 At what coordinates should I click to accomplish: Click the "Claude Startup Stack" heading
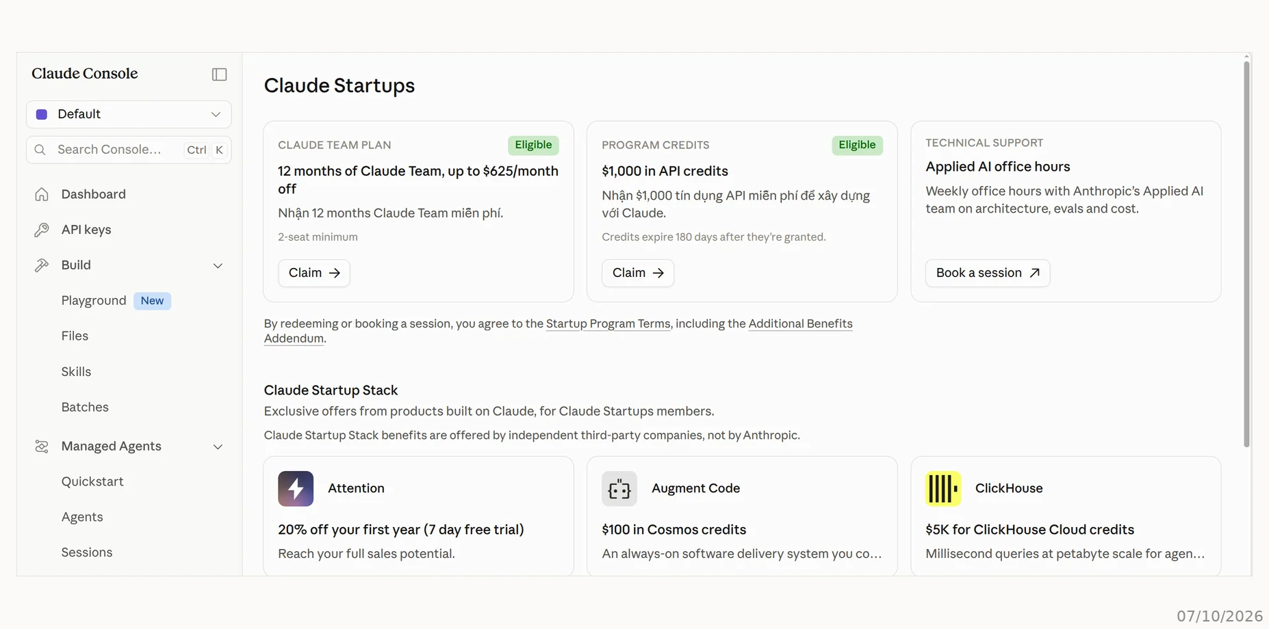(331, 390)
